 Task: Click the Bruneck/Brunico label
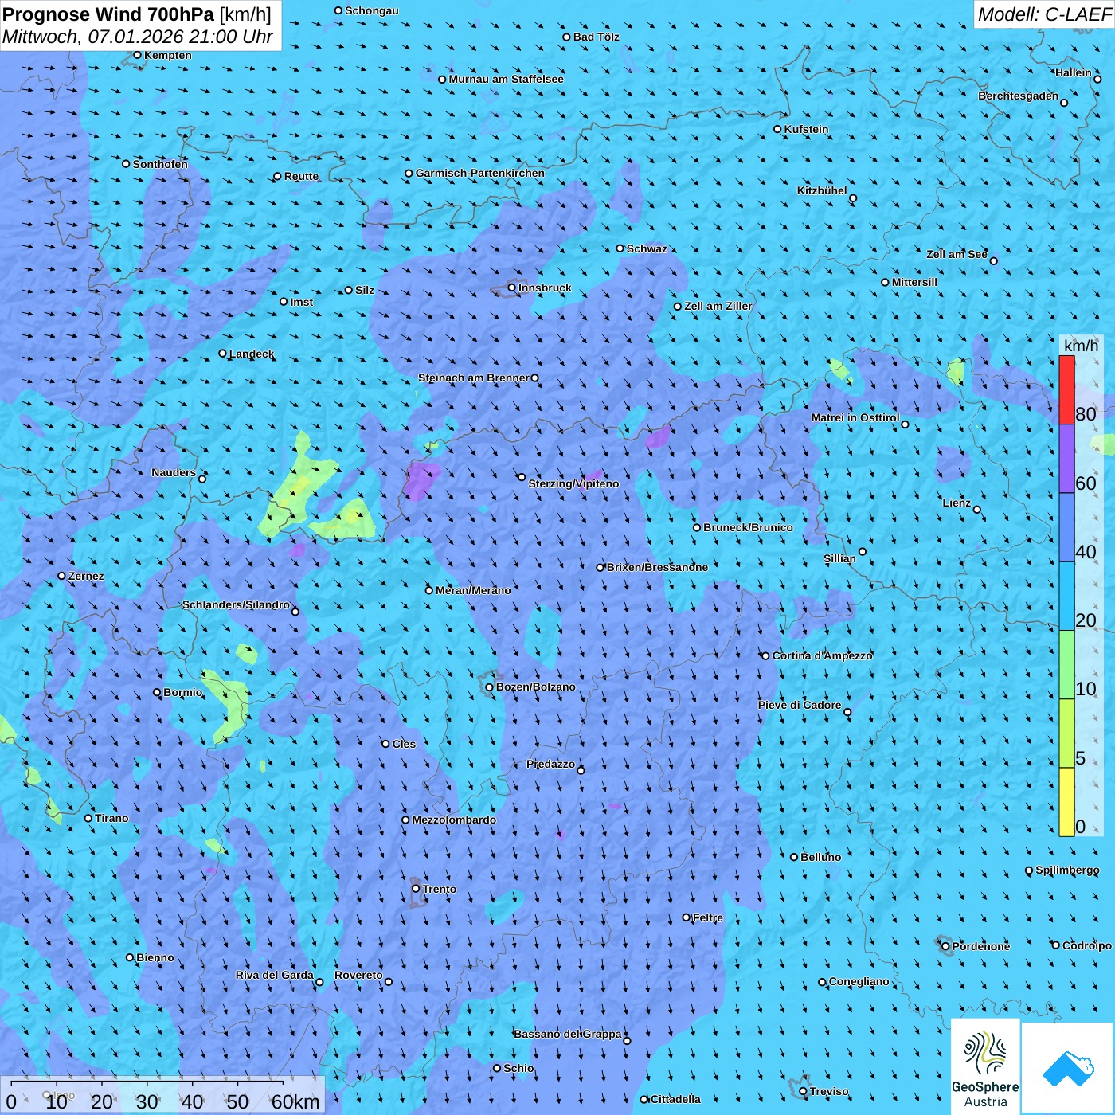point(748,527)
